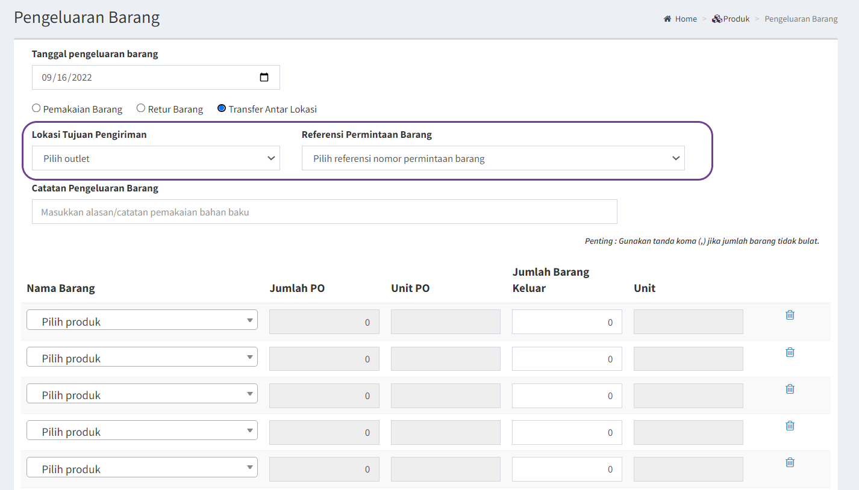Select the Pemakaian Barang radio option

[x=36, y=108]
